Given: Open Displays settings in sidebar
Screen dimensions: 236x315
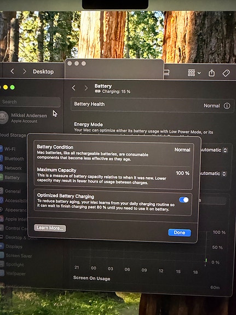Looking at the screenshot, I should pyautogui.click(x=11, y=247).
